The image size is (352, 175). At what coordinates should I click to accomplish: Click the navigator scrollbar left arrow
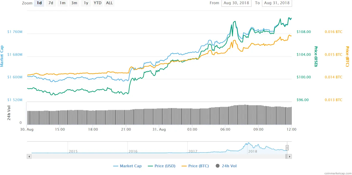tap(29, 157)
